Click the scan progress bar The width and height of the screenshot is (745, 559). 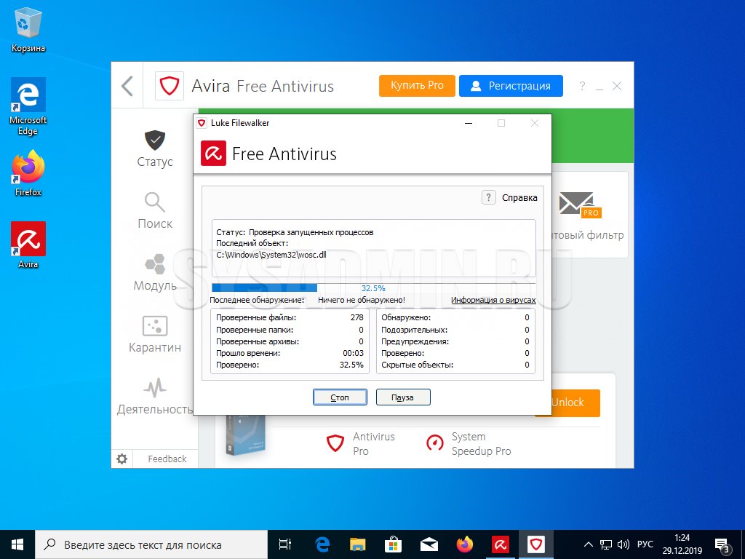tap(372, 288)
